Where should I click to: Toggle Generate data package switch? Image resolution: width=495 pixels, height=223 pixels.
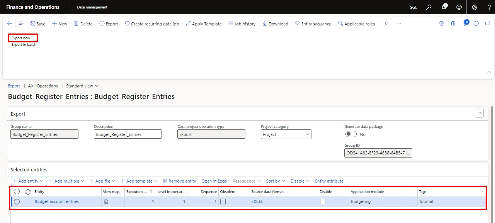(x=351, y=134)
